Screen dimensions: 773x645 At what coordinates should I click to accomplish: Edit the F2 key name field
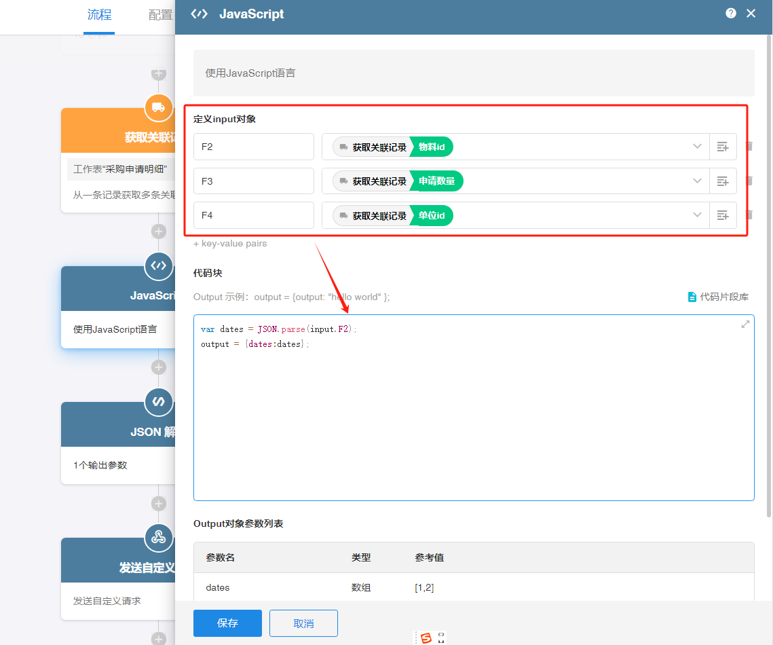[x=253, y=147]
